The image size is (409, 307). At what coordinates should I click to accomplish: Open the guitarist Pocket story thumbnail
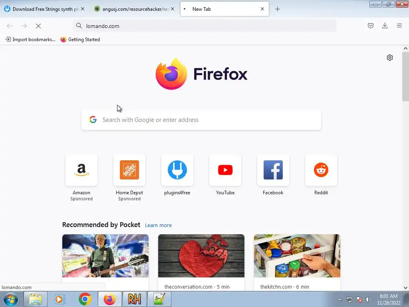105,256
